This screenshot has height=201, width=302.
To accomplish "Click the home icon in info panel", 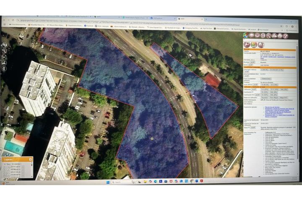I will coord(260,44).
